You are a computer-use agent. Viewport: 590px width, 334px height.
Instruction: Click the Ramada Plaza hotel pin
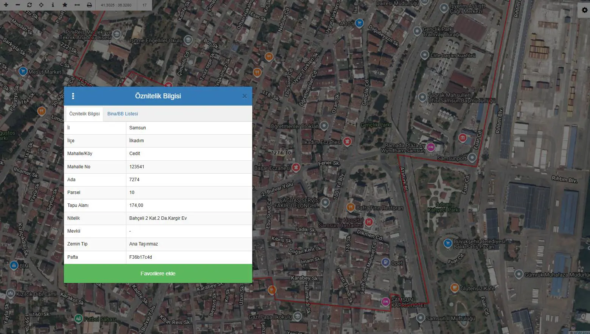pos(431,147)
